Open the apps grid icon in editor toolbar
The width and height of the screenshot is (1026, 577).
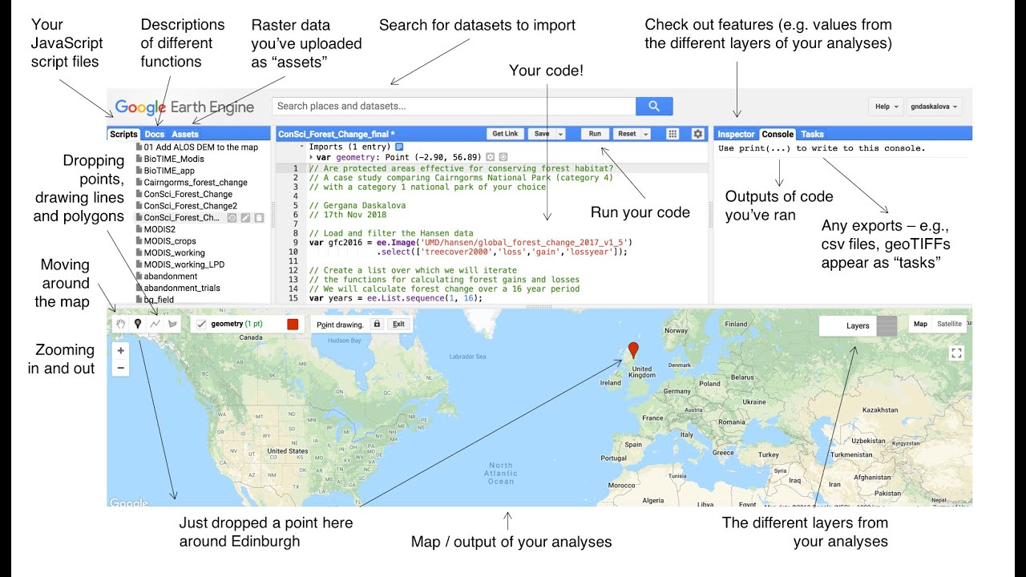pos(673,134)
